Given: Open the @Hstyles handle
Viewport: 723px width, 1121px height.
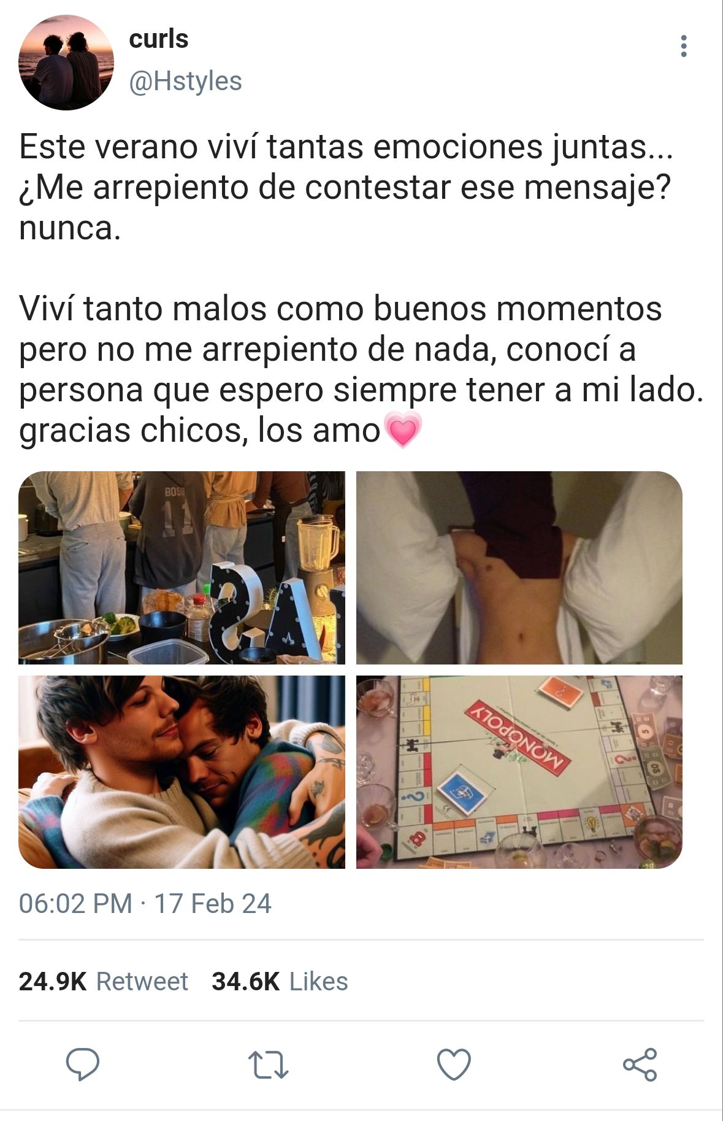Looking at the screenshot, I should (x=185, y=81).
